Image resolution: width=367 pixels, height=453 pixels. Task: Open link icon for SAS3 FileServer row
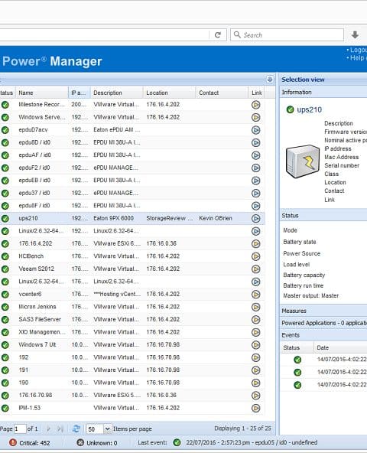(256, 320)
